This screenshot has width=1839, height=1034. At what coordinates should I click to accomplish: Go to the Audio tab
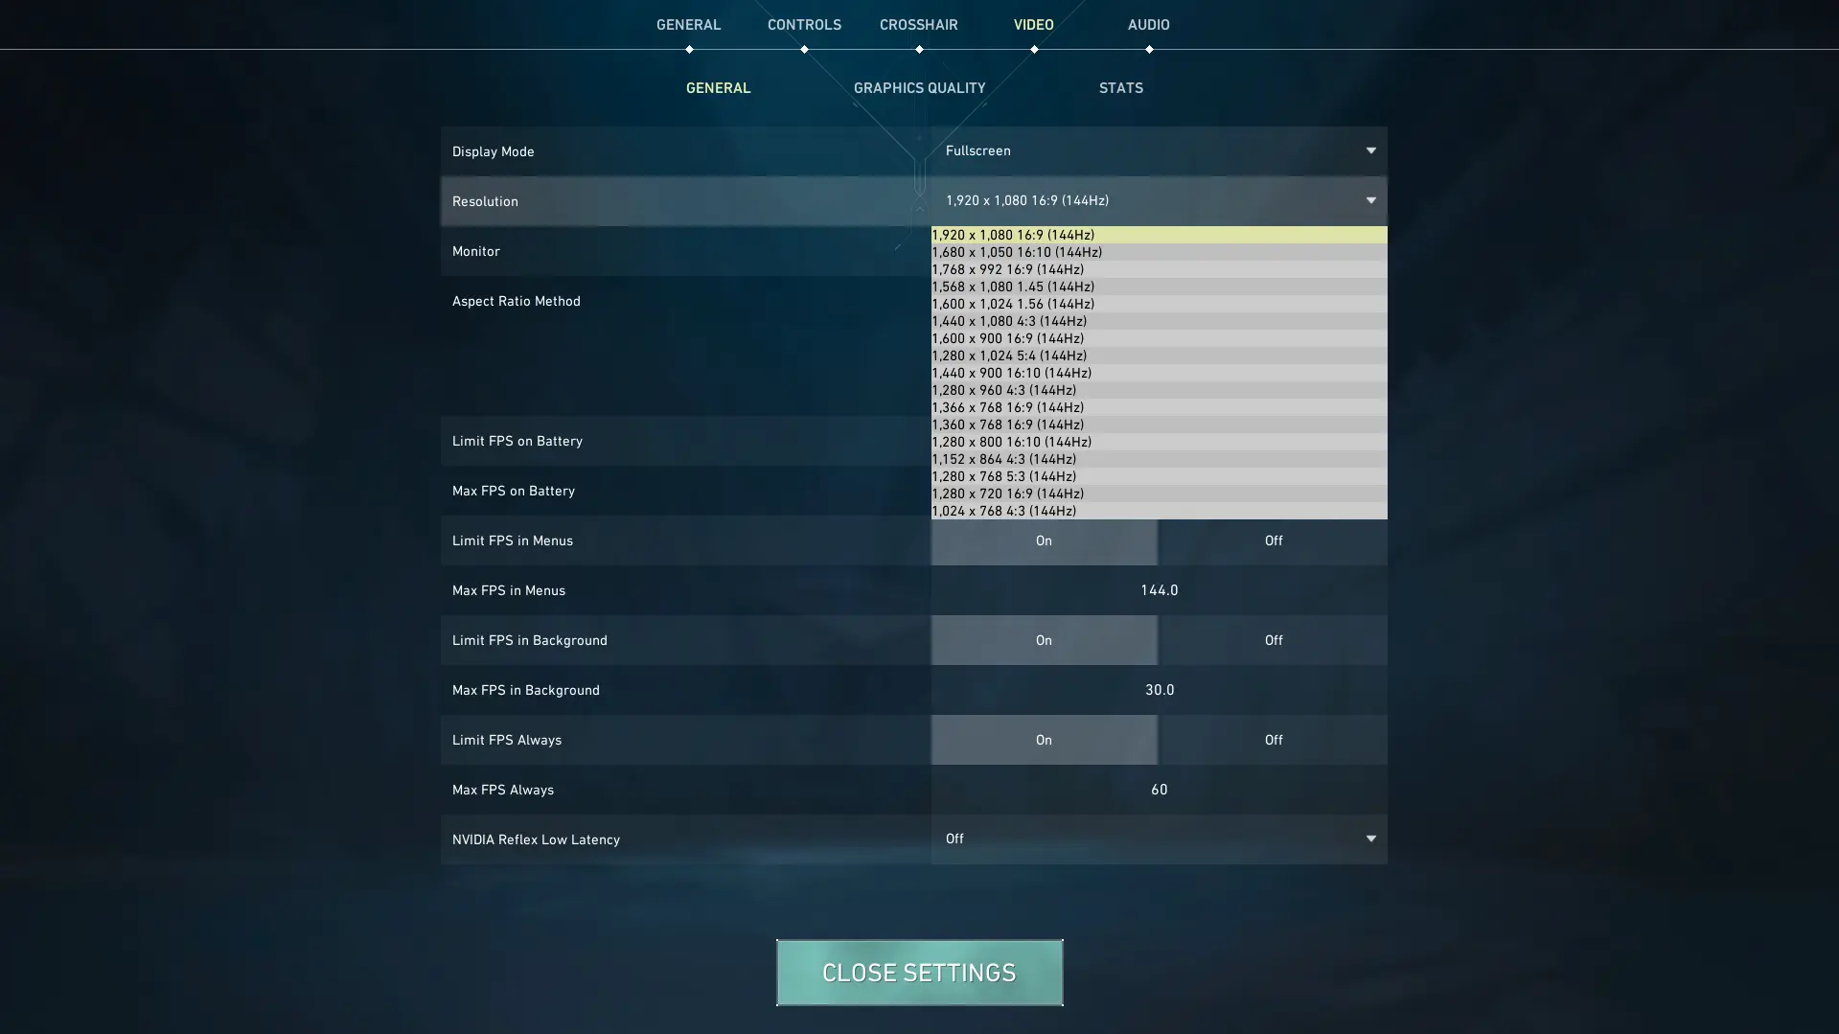(x=1148, y=25)
